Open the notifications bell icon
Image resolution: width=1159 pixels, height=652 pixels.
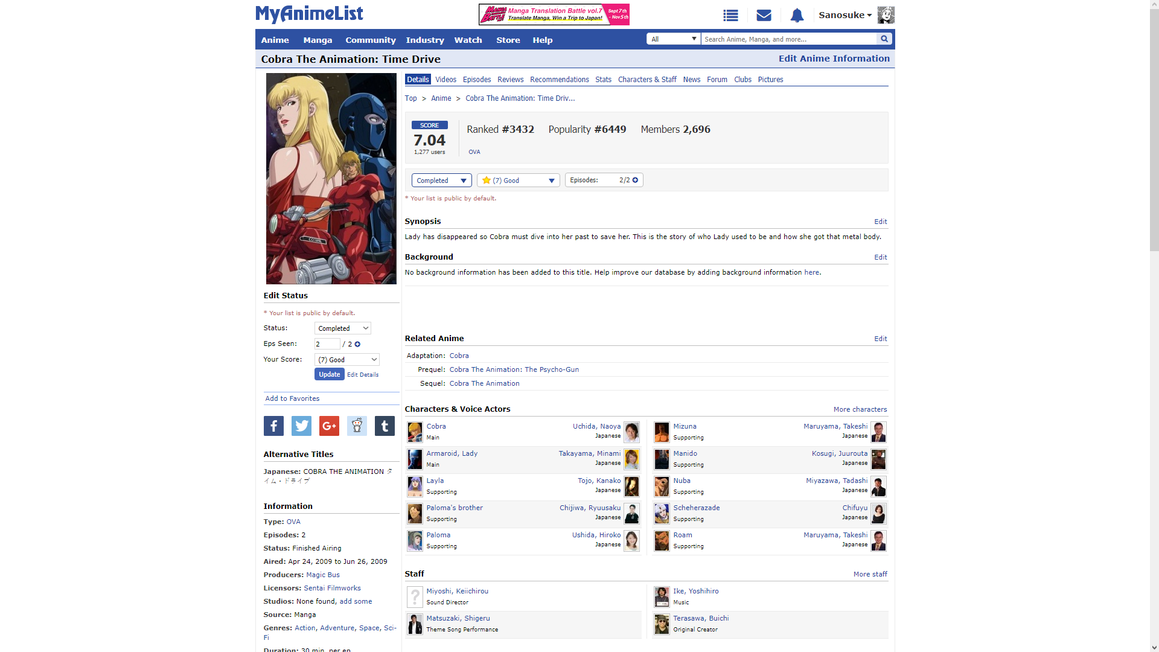(x=797, y=15)
